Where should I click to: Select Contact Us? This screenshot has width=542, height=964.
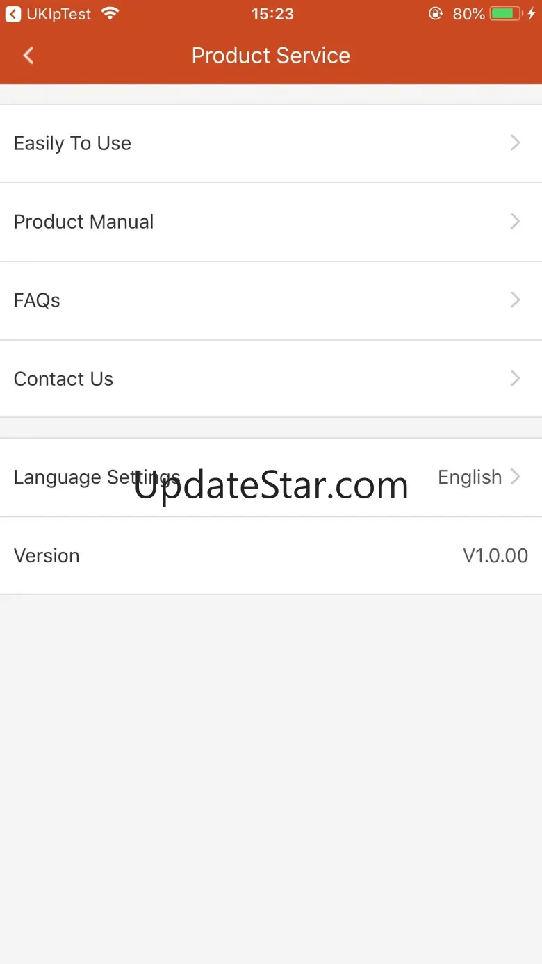click(x=271, y=379)
